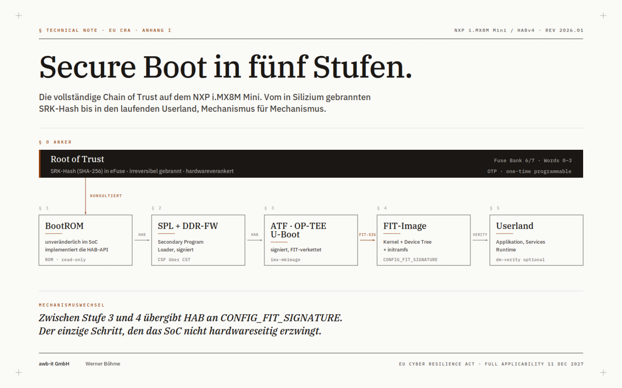Click 'Kernel + Device Tree + initramfs' description
Viewport: 622px width, 388px height.
(408, 246)
